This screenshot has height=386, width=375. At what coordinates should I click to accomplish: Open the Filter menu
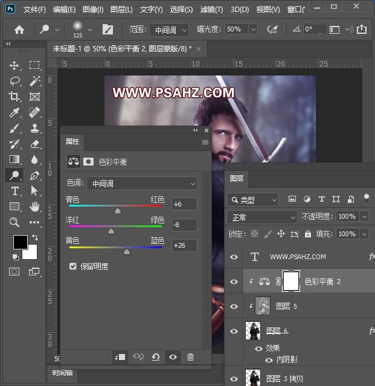click(x=211, y=10)
